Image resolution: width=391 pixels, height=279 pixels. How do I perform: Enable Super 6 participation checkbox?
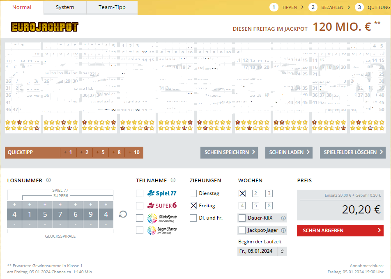pos(140,206)
